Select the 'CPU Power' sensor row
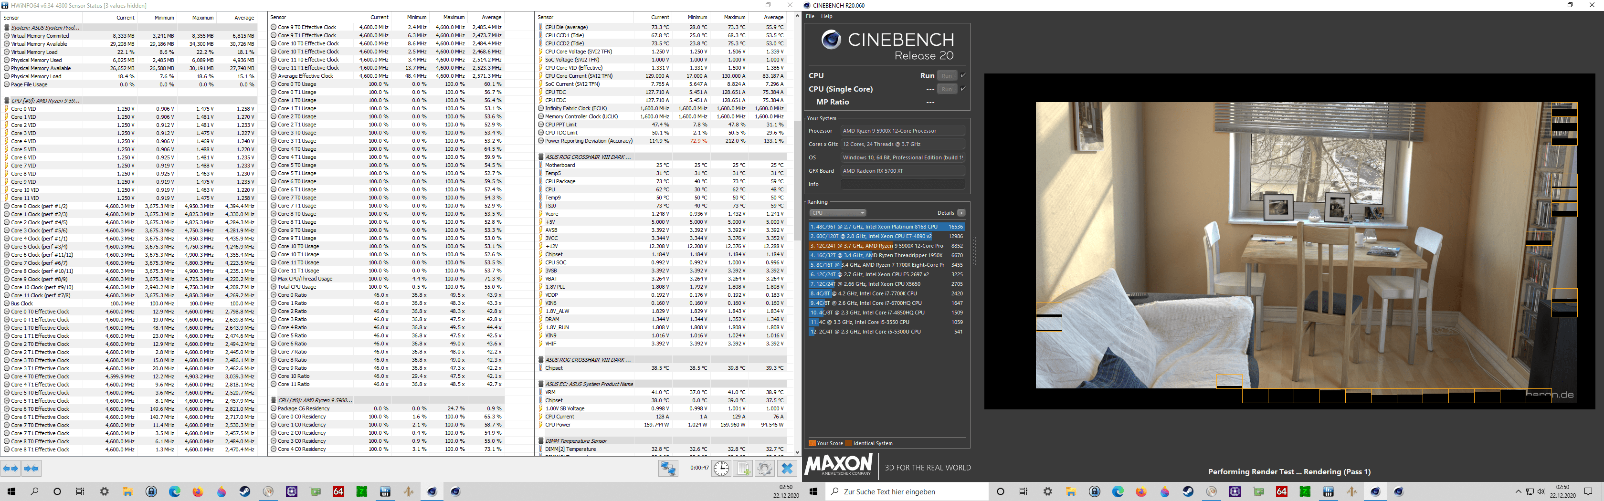Image resolution: width=1604 pixels, height=501 pixels. click(662, 425)
